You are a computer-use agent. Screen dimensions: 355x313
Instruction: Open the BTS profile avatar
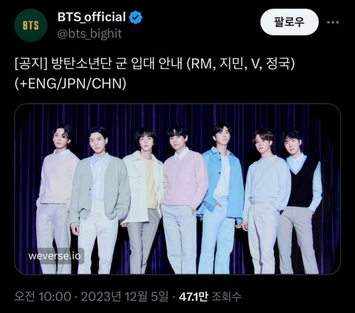[x=31, y=25]
